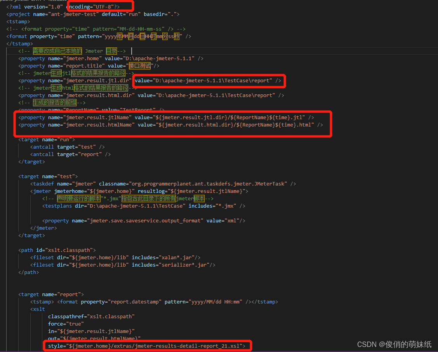Click the "report.datestamp" property value
The image size is (438, 352).
135,302
